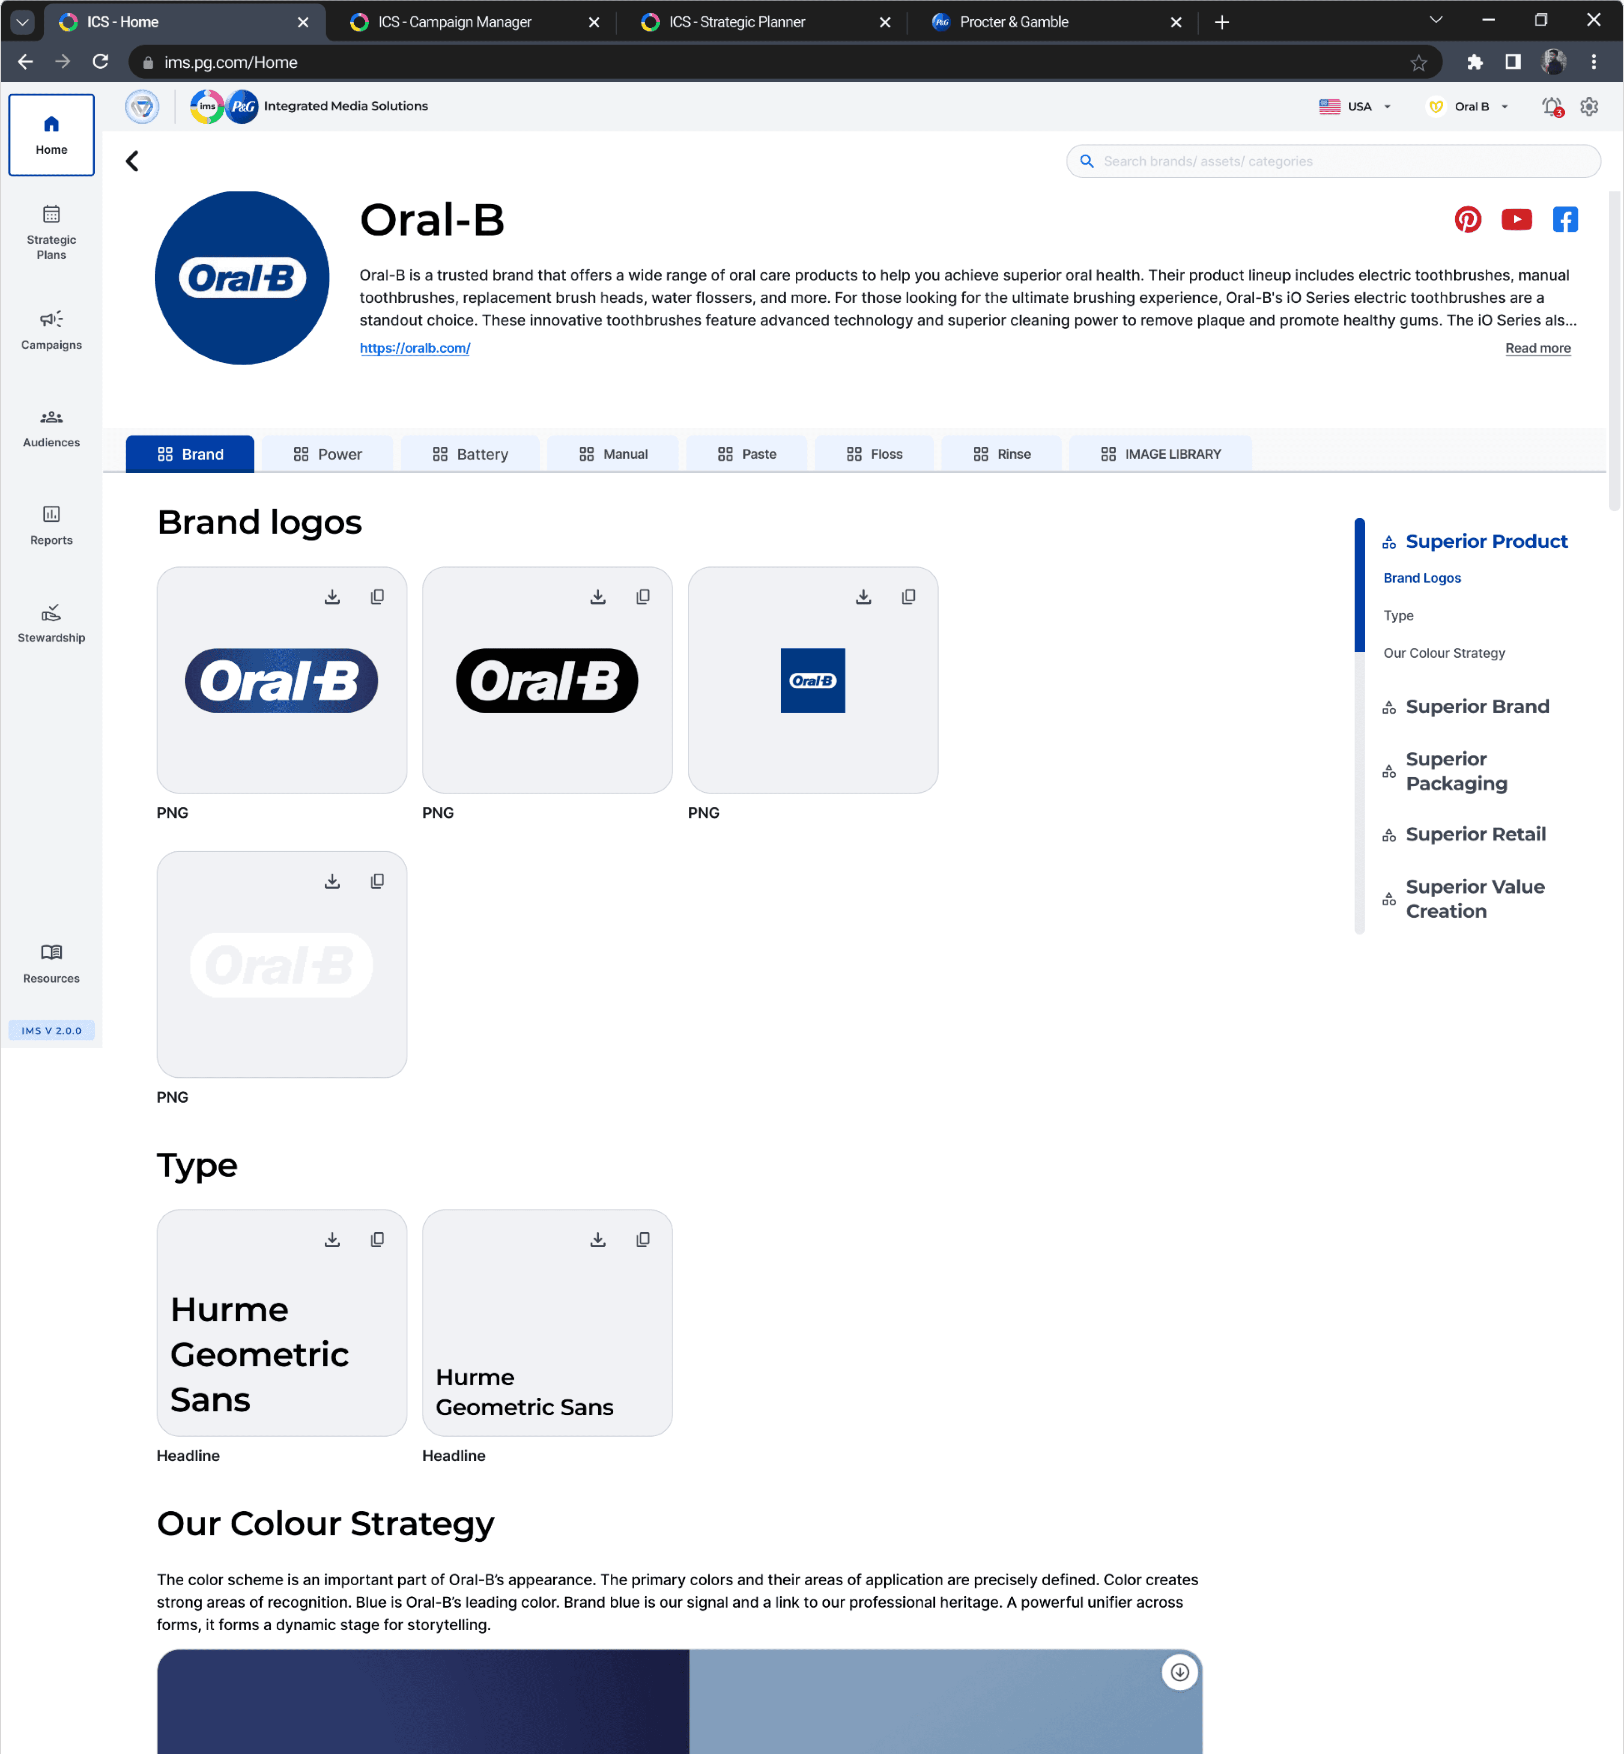
Task: Open Audiences in the sidebar
Action: click(51, 428)
